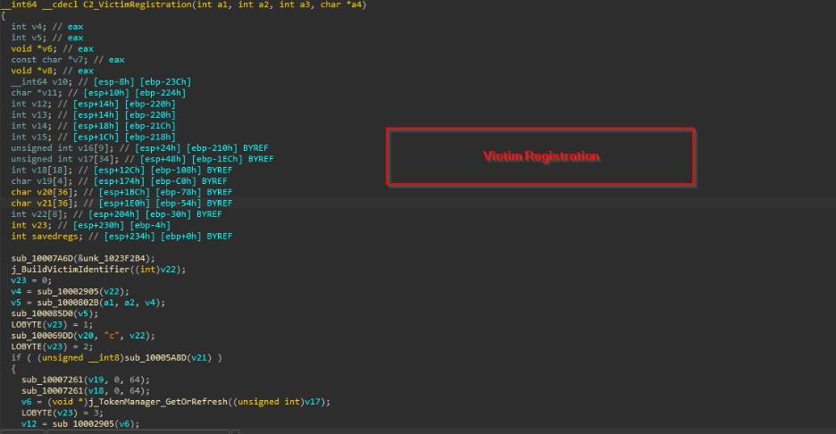Select the 'int v15' declaration with ebp-218h

[93, 137]
